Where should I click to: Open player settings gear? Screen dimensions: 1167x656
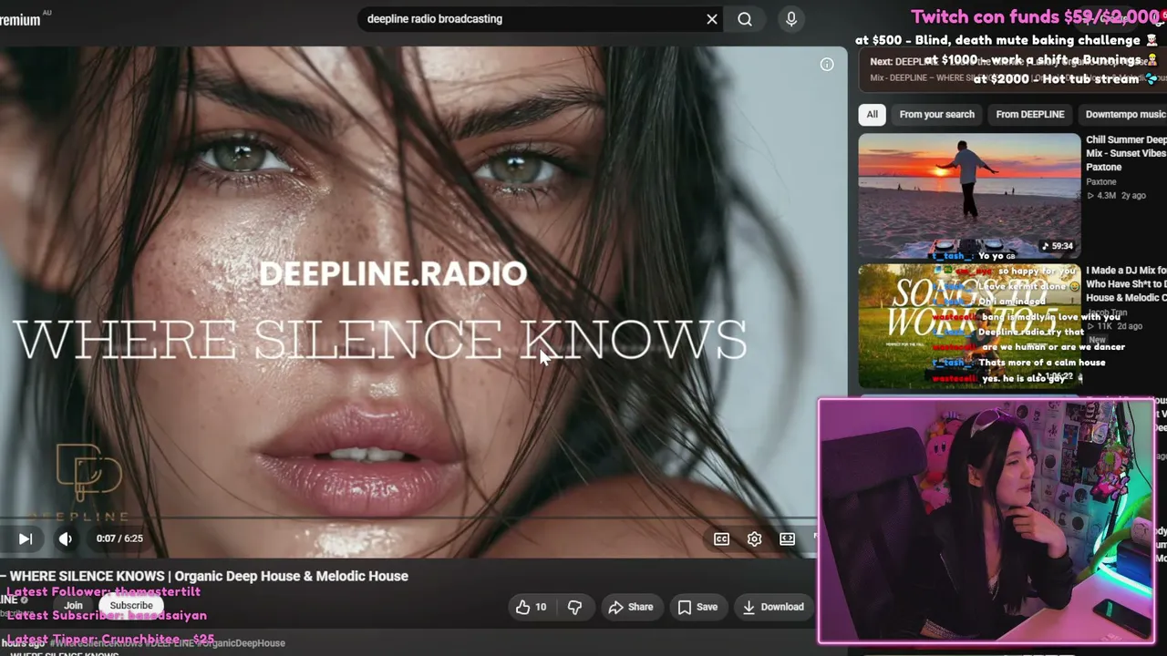coord(754,538)
